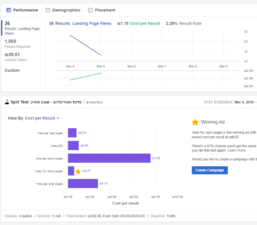Open the Learn more link

click(x=237, y=150)
